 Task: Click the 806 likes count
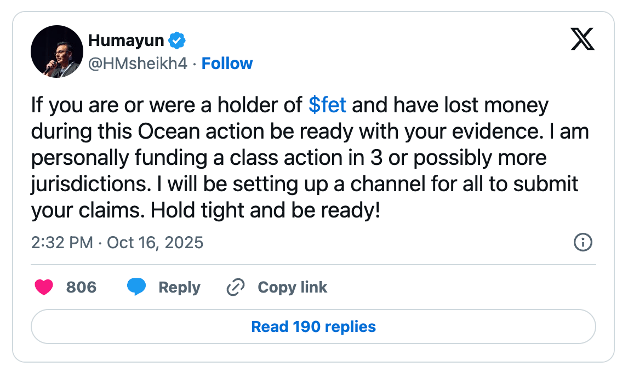pos(81,287)
